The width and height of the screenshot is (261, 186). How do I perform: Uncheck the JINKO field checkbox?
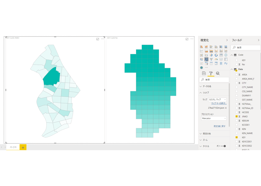point(236,116)
